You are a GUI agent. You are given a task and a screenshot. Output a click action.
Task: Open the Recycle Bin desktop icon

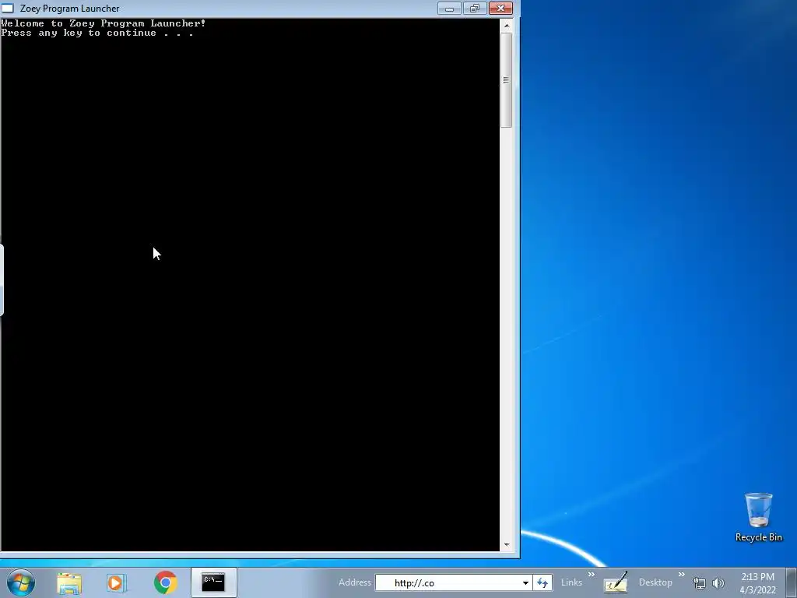coord(758,517)
